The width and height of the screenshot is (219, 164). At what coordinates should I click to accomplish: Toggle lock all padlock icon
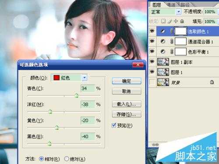coord(182,21)
